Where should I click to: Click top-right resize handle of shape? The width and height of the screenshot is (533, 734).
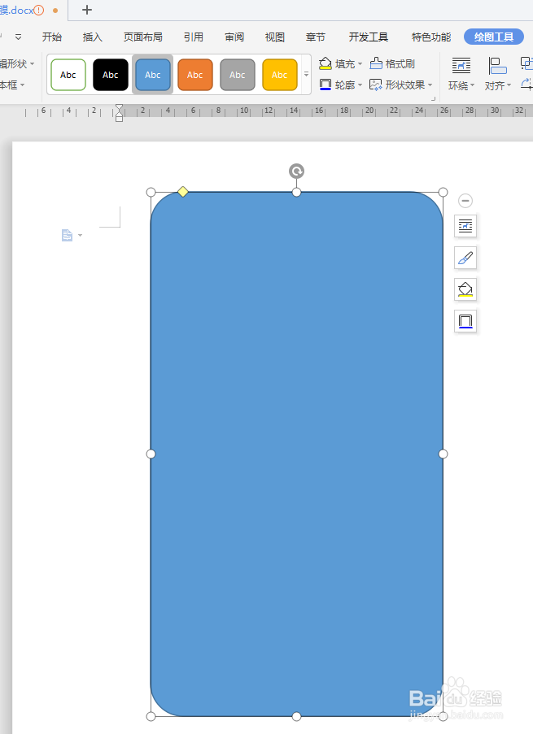point(443,192)
